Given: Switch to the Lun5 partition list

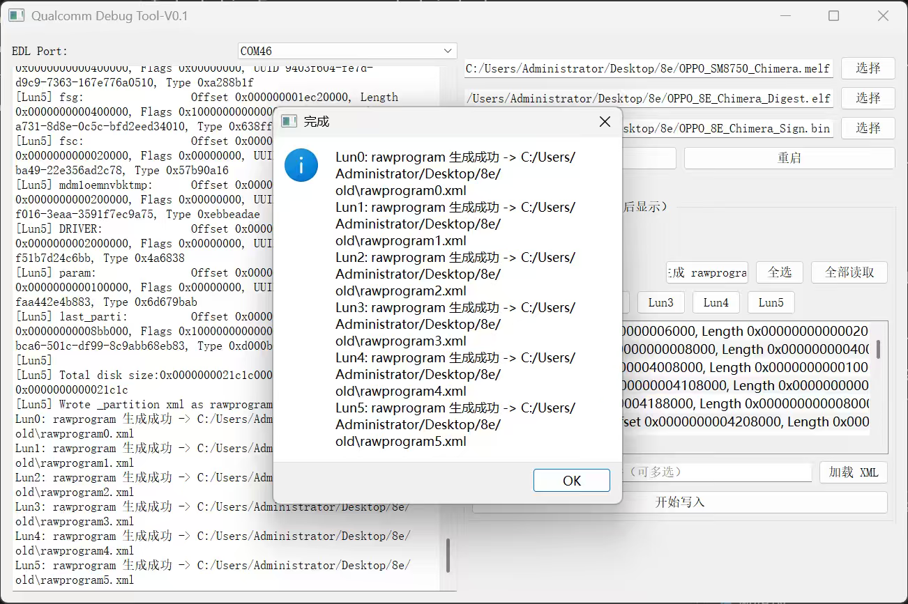Looking at the screenshot, I should coord(771,302).
